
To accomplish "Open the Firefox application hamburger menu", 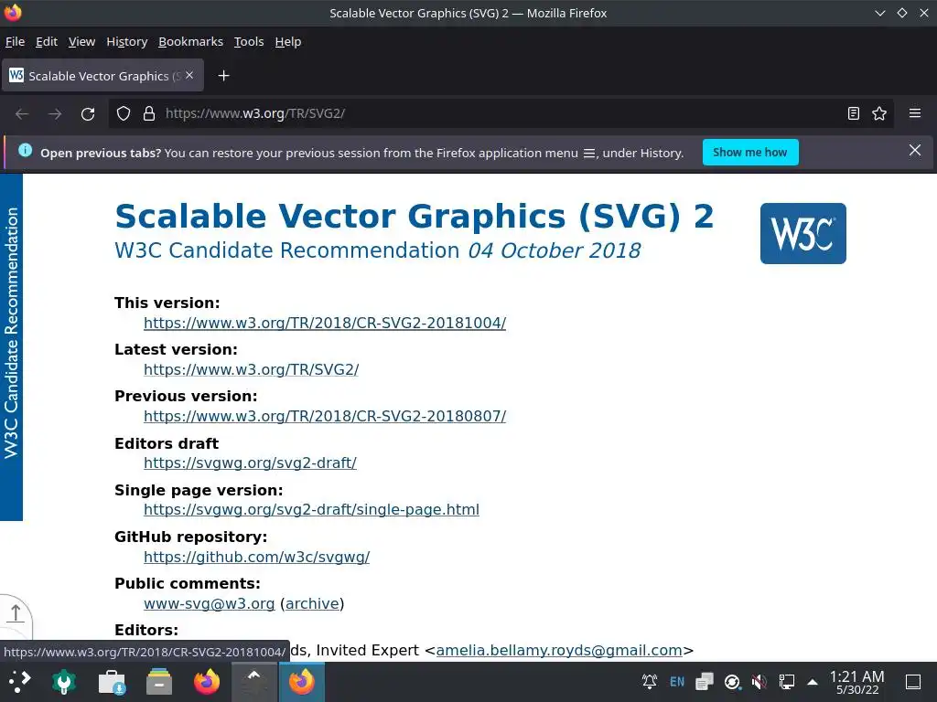I will 915,112.
